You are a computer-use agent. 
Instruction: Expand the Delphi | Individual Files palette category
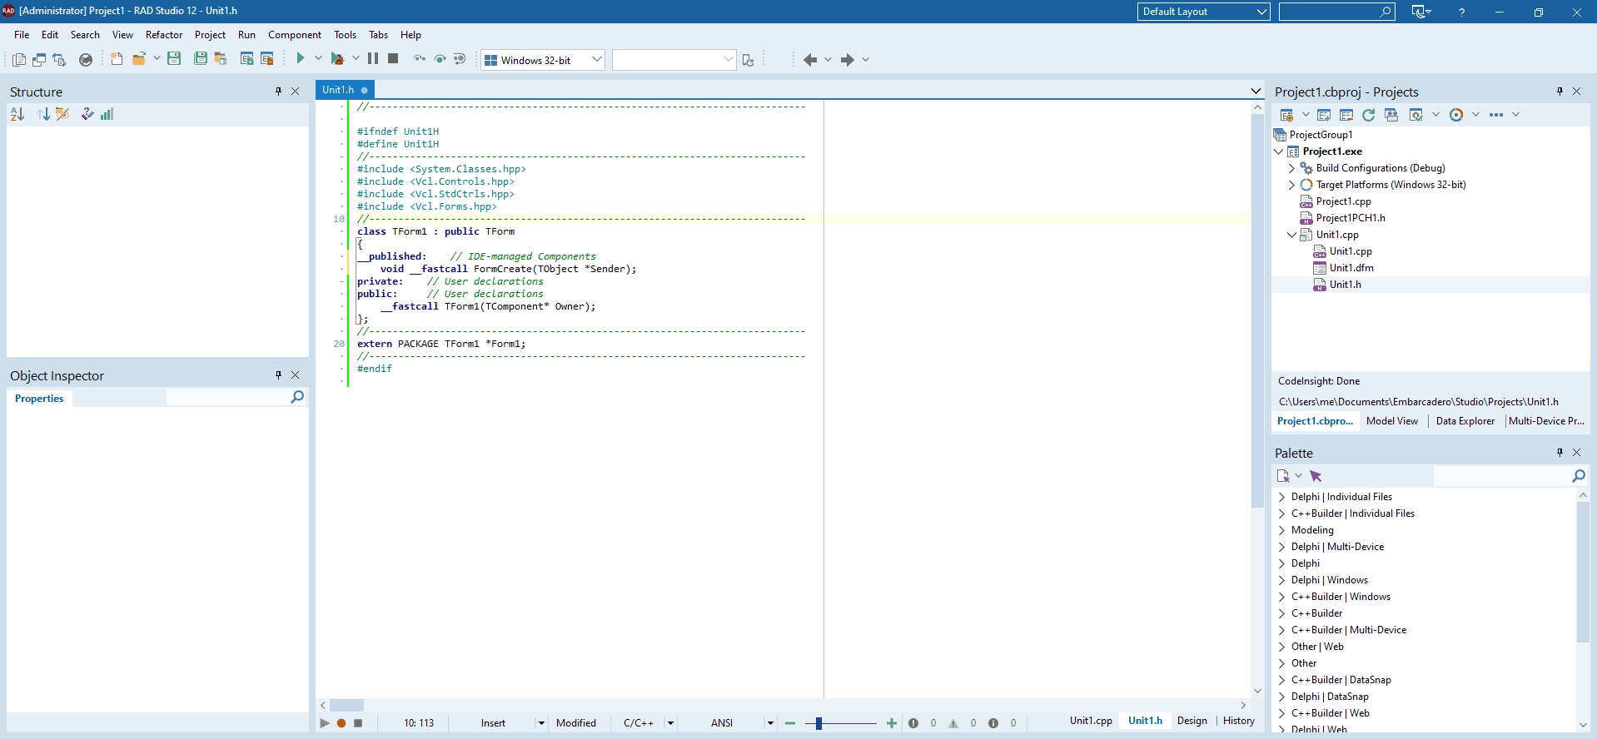point(1282,497)
